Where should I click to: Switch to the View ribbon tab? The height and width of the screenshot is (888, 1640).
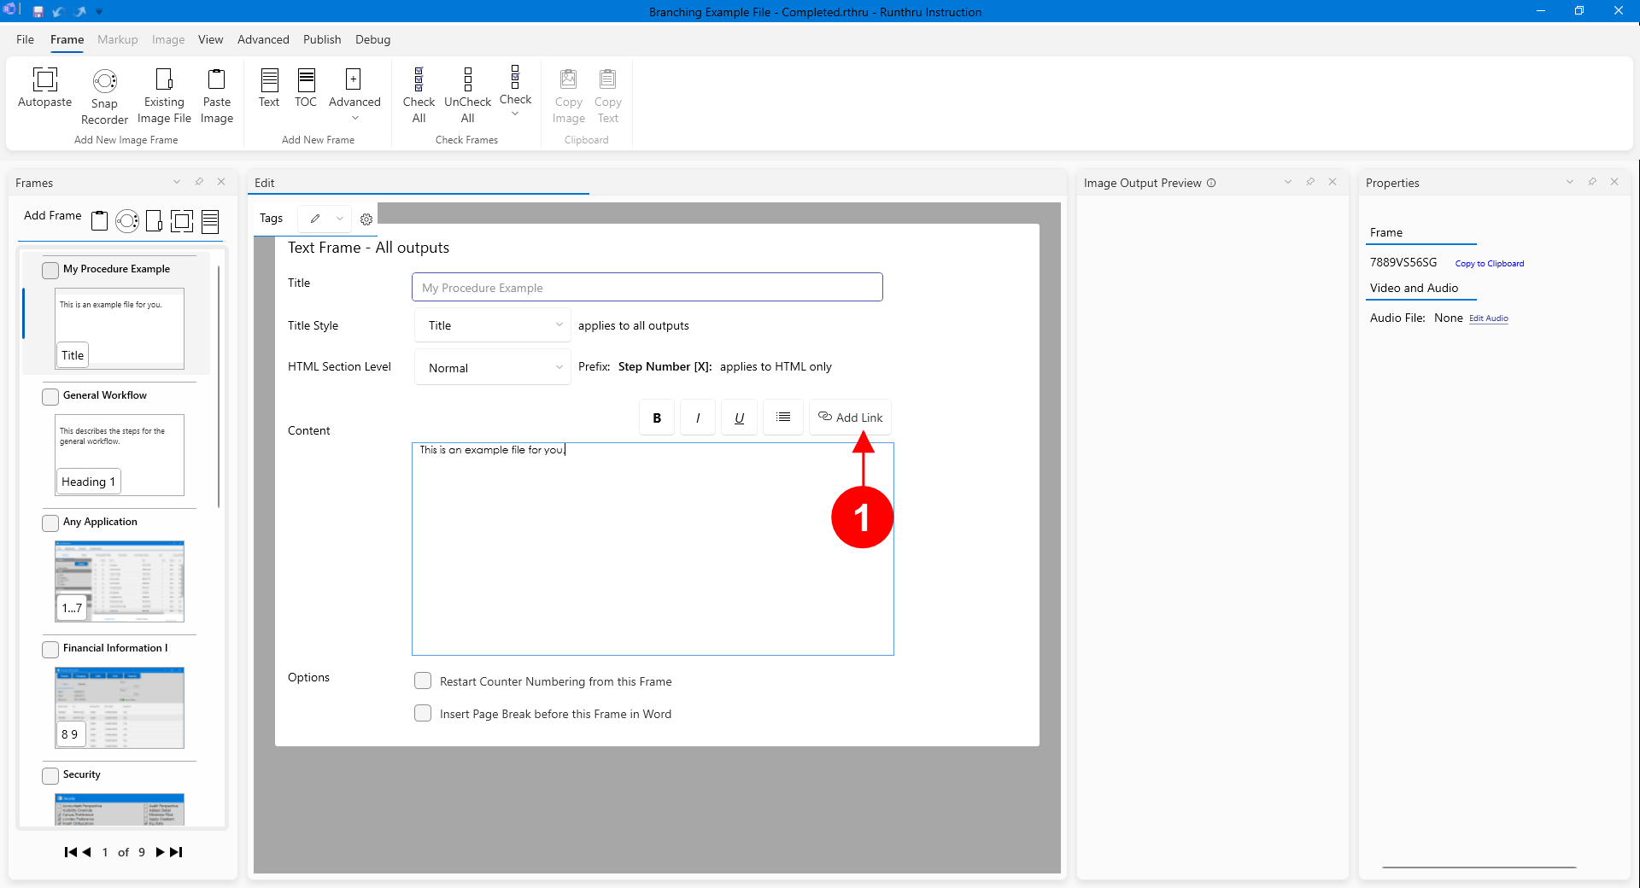click(x=210, y=39)
